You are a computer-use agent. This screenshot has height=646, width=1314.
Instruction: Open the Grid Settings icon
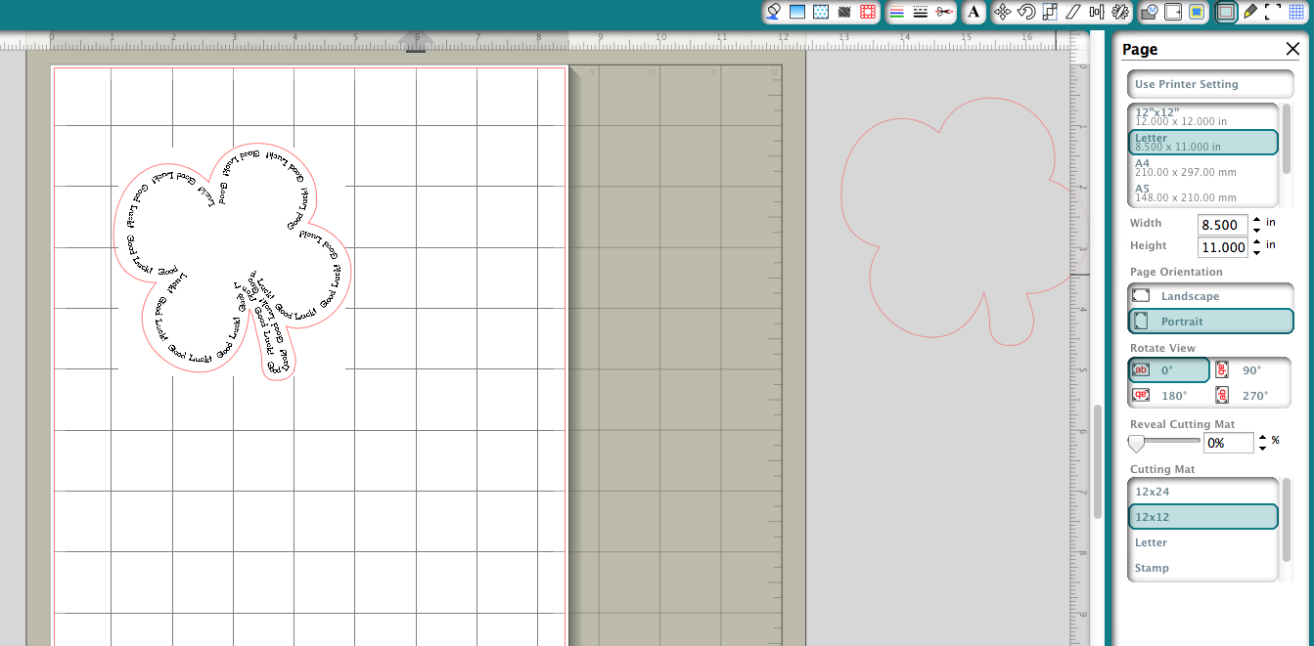click(x=1296, y=12)
